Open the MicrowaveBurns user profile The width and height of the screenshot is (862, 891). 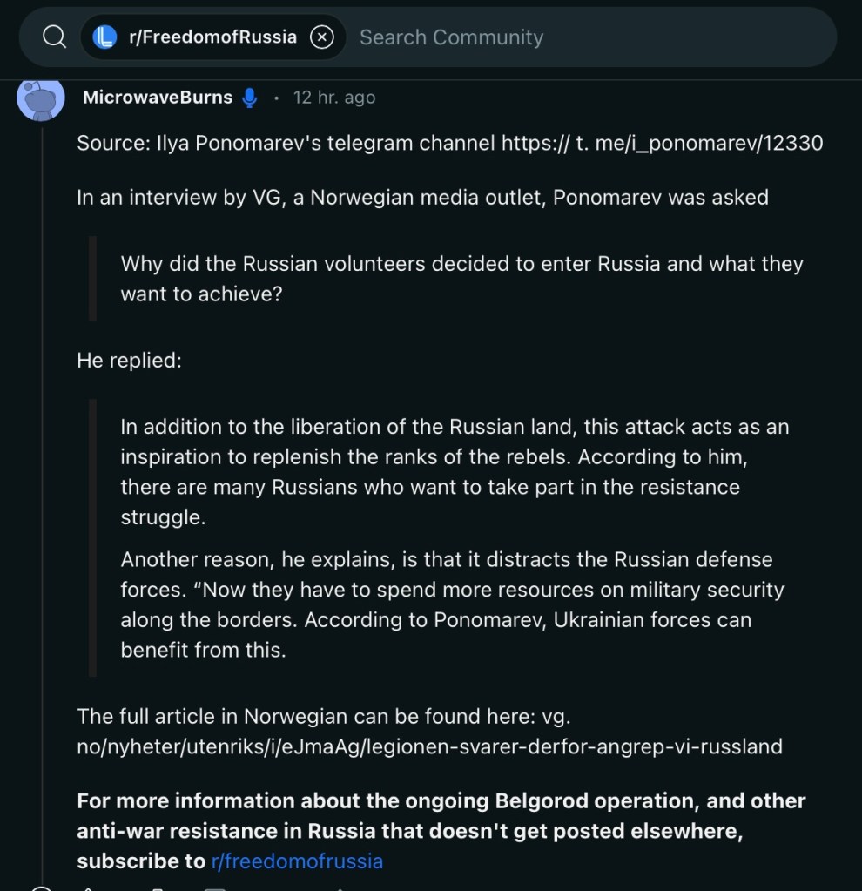157,98
